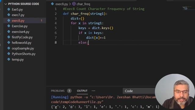
Task: Click the editor minimap preview
Action: click(x=187, y=8)
